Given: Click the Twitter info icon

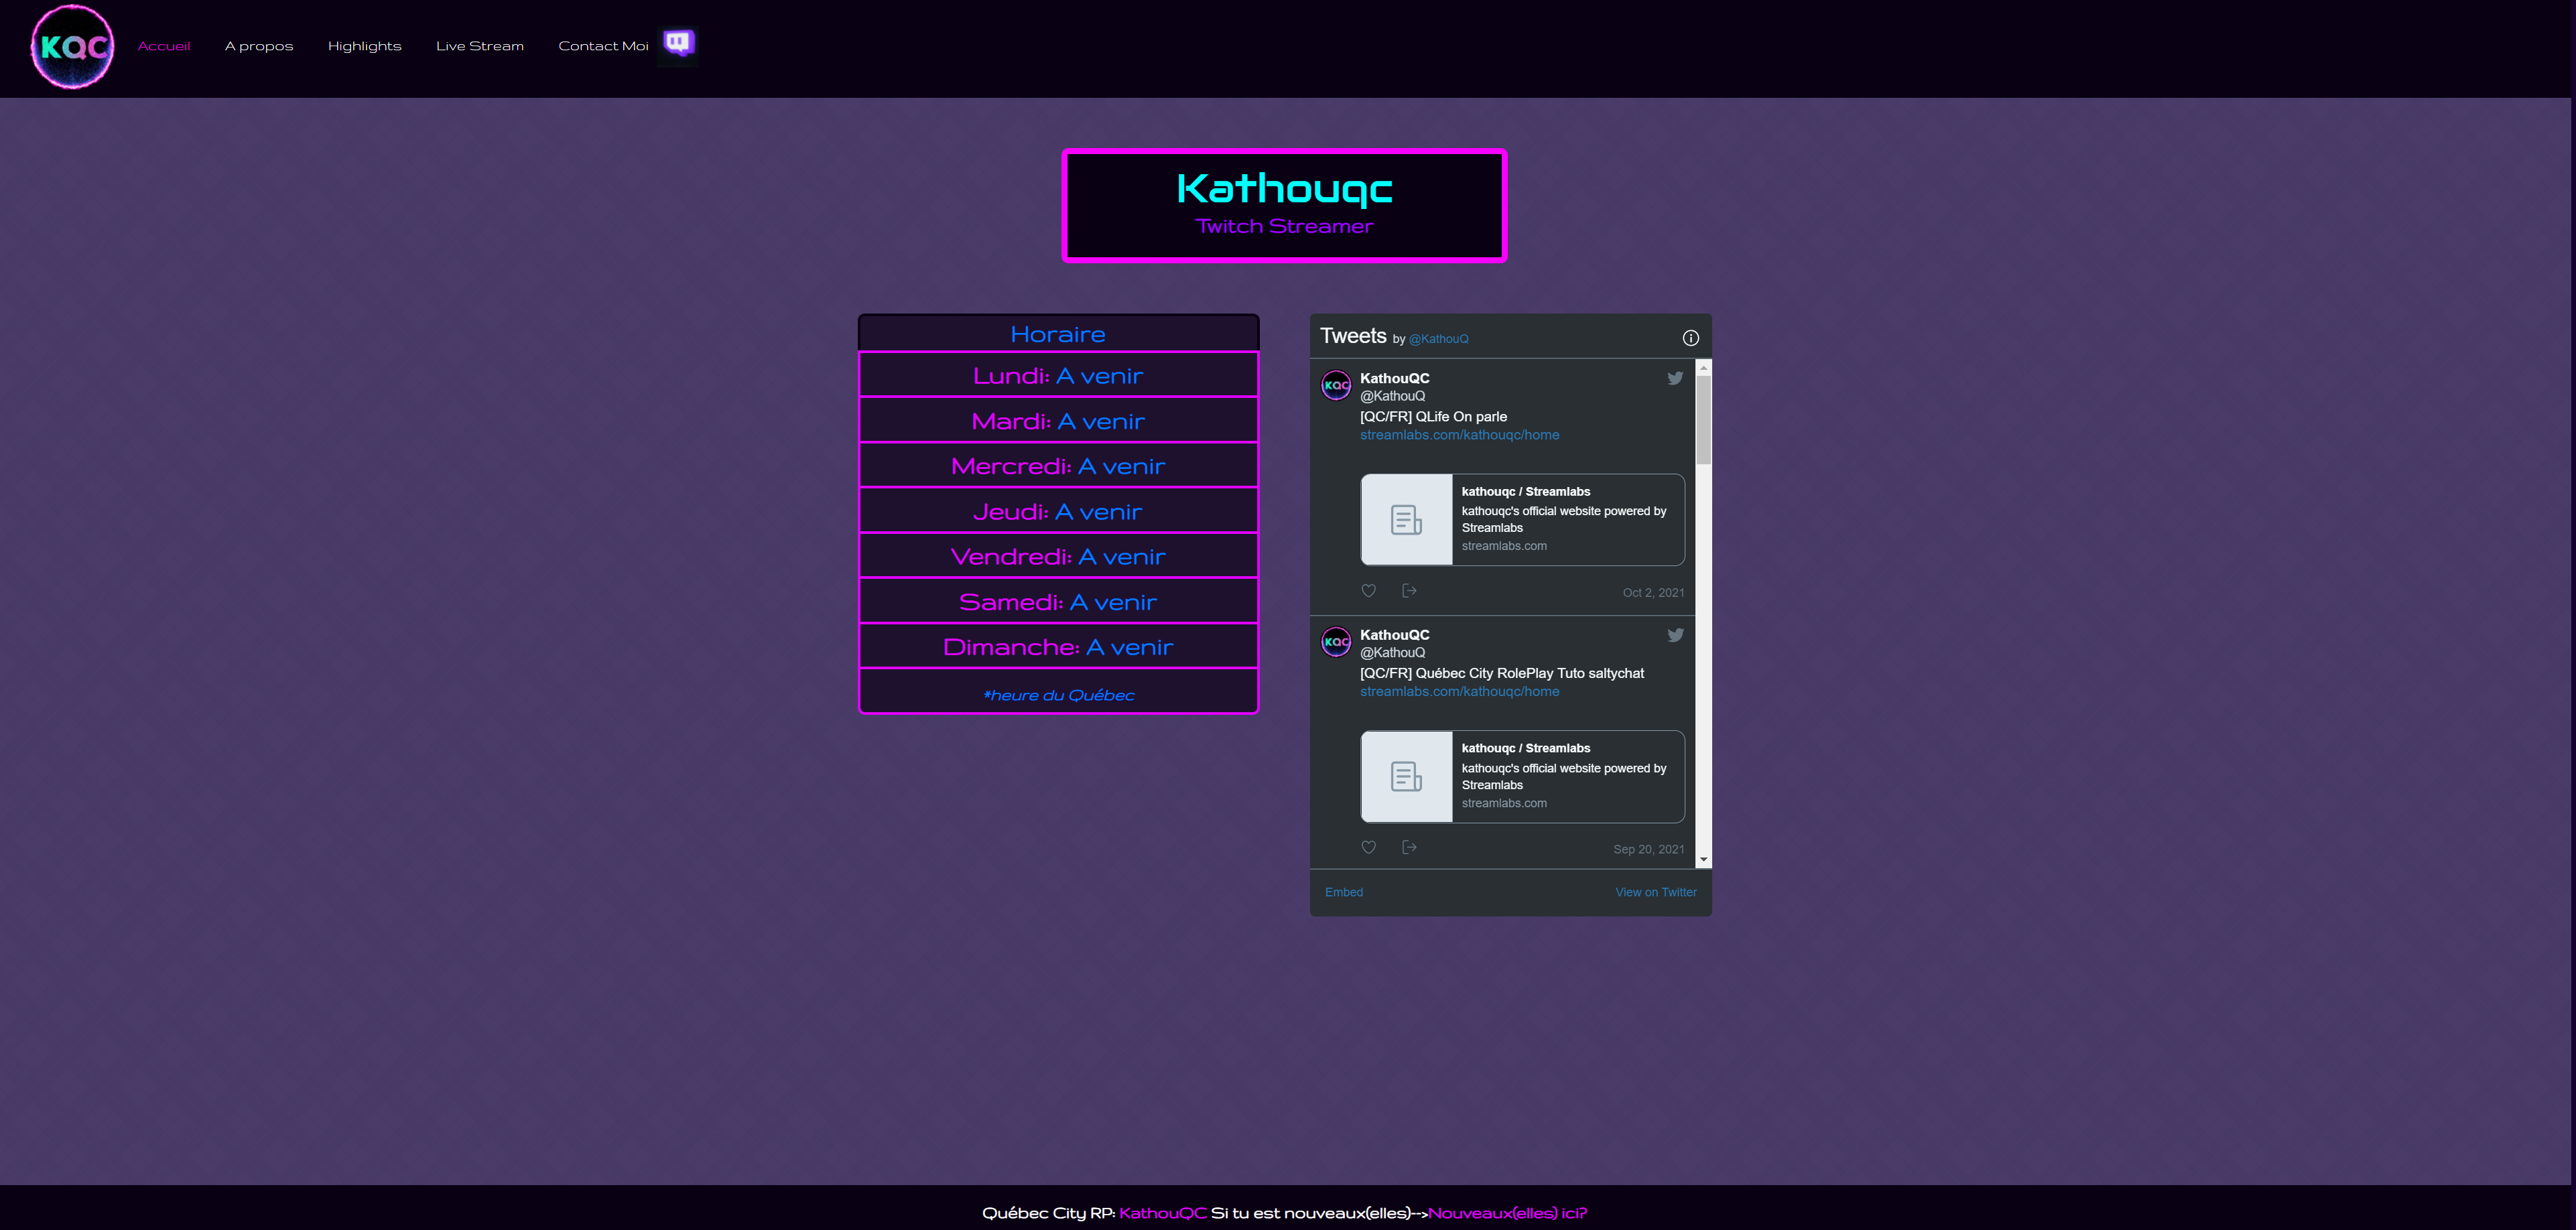Looking at the screenshot, I should point(1690,338).
